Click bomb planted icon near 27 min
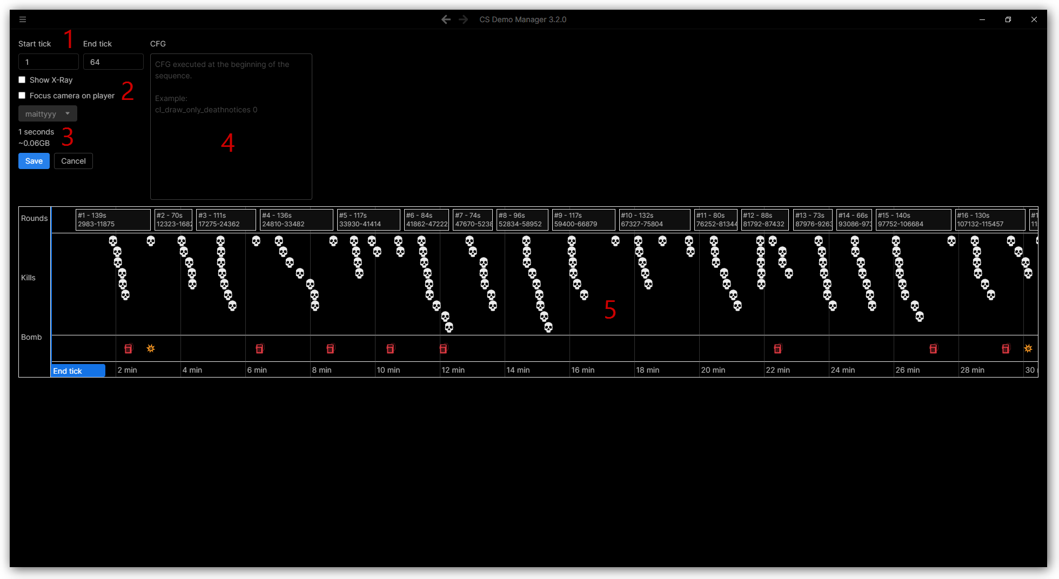 [933, 349]
